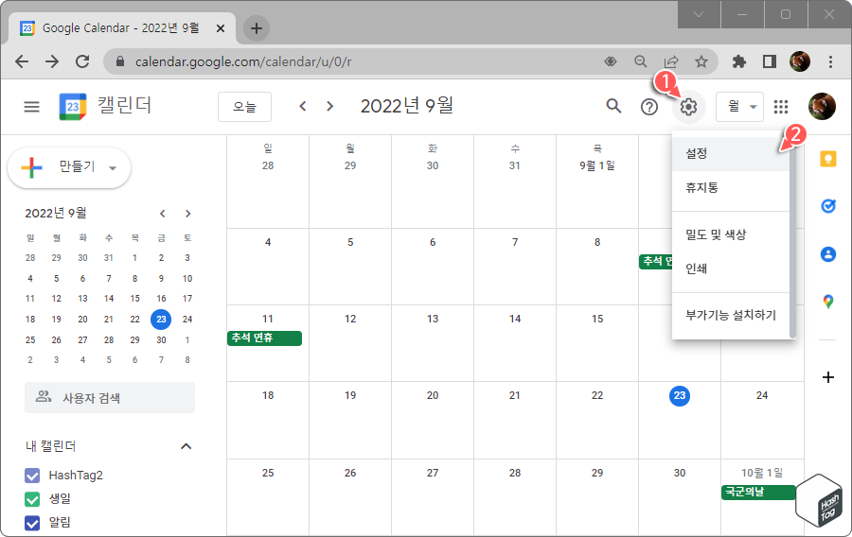Open the 국군의날 event
This screenshot has width=852, height=537.
click(x=758, y=492)
